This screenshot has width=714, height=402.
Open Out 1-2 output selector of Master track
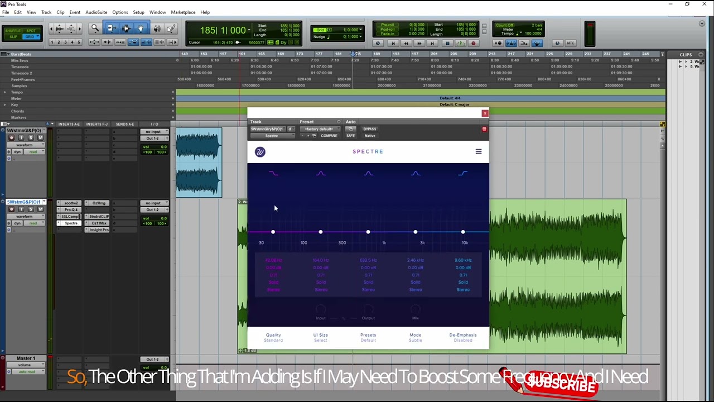(154, 360)
